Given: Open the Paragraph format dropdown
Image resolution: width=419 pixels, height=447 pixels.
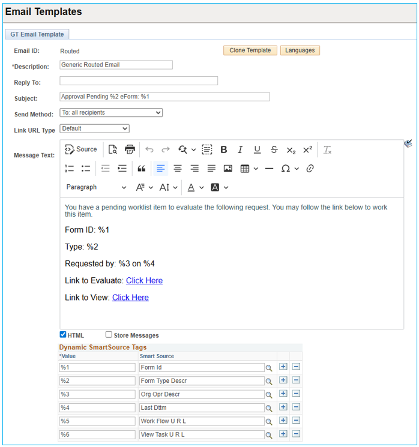Looking at the screenshot, I should [x=96, y=187].
